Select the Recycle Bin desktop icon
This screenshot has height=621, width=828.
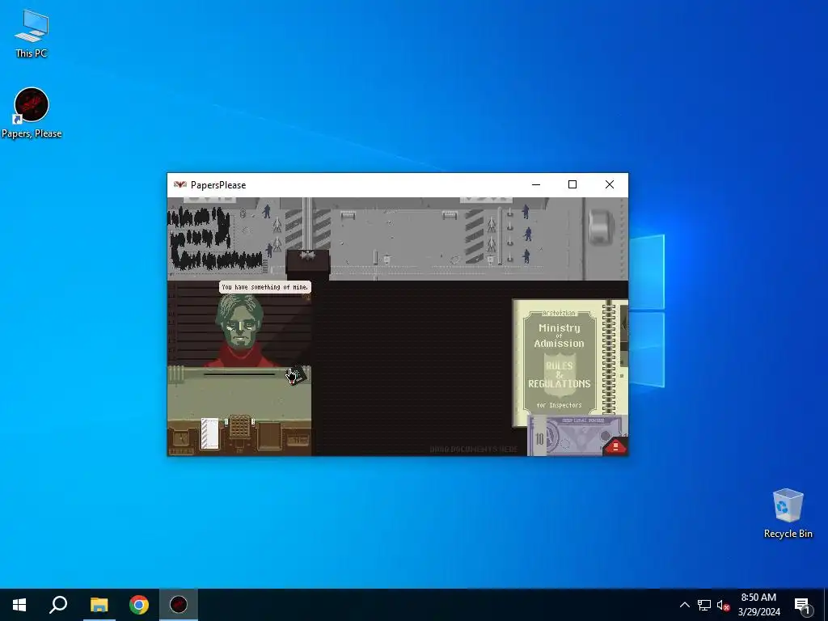tap(788, 513)
